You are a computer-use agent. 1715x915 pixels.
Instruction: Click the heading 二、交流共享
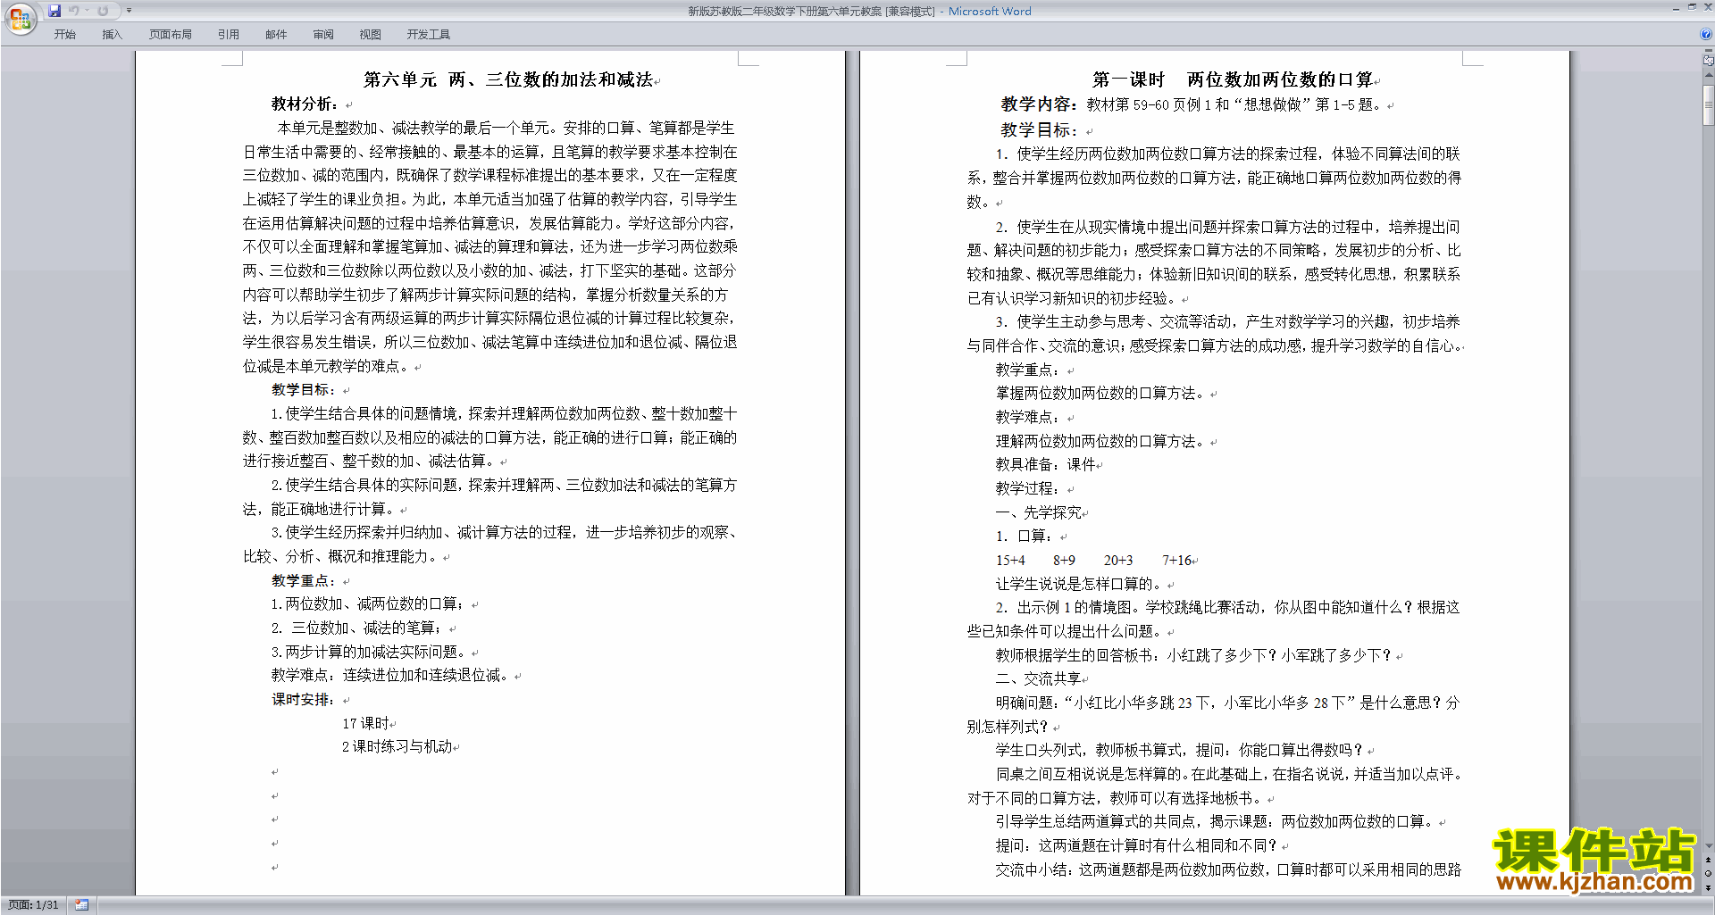point(1039,678)
